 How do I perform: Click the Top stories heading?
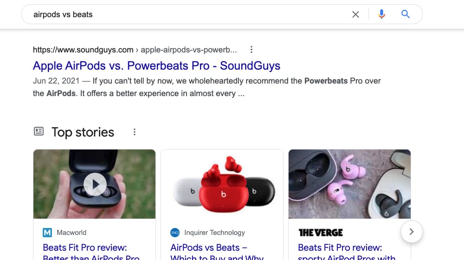(83, 132)
